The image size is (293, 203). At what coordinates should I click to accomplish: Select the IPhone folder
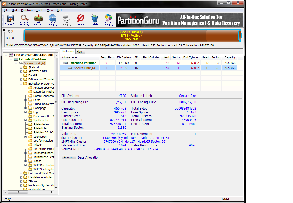tap(33, 181)
